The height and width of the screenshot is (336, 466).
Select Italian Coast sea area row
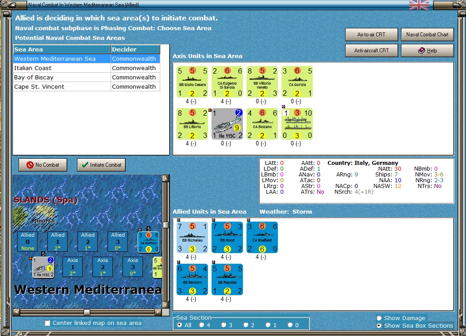click(86, 68)
